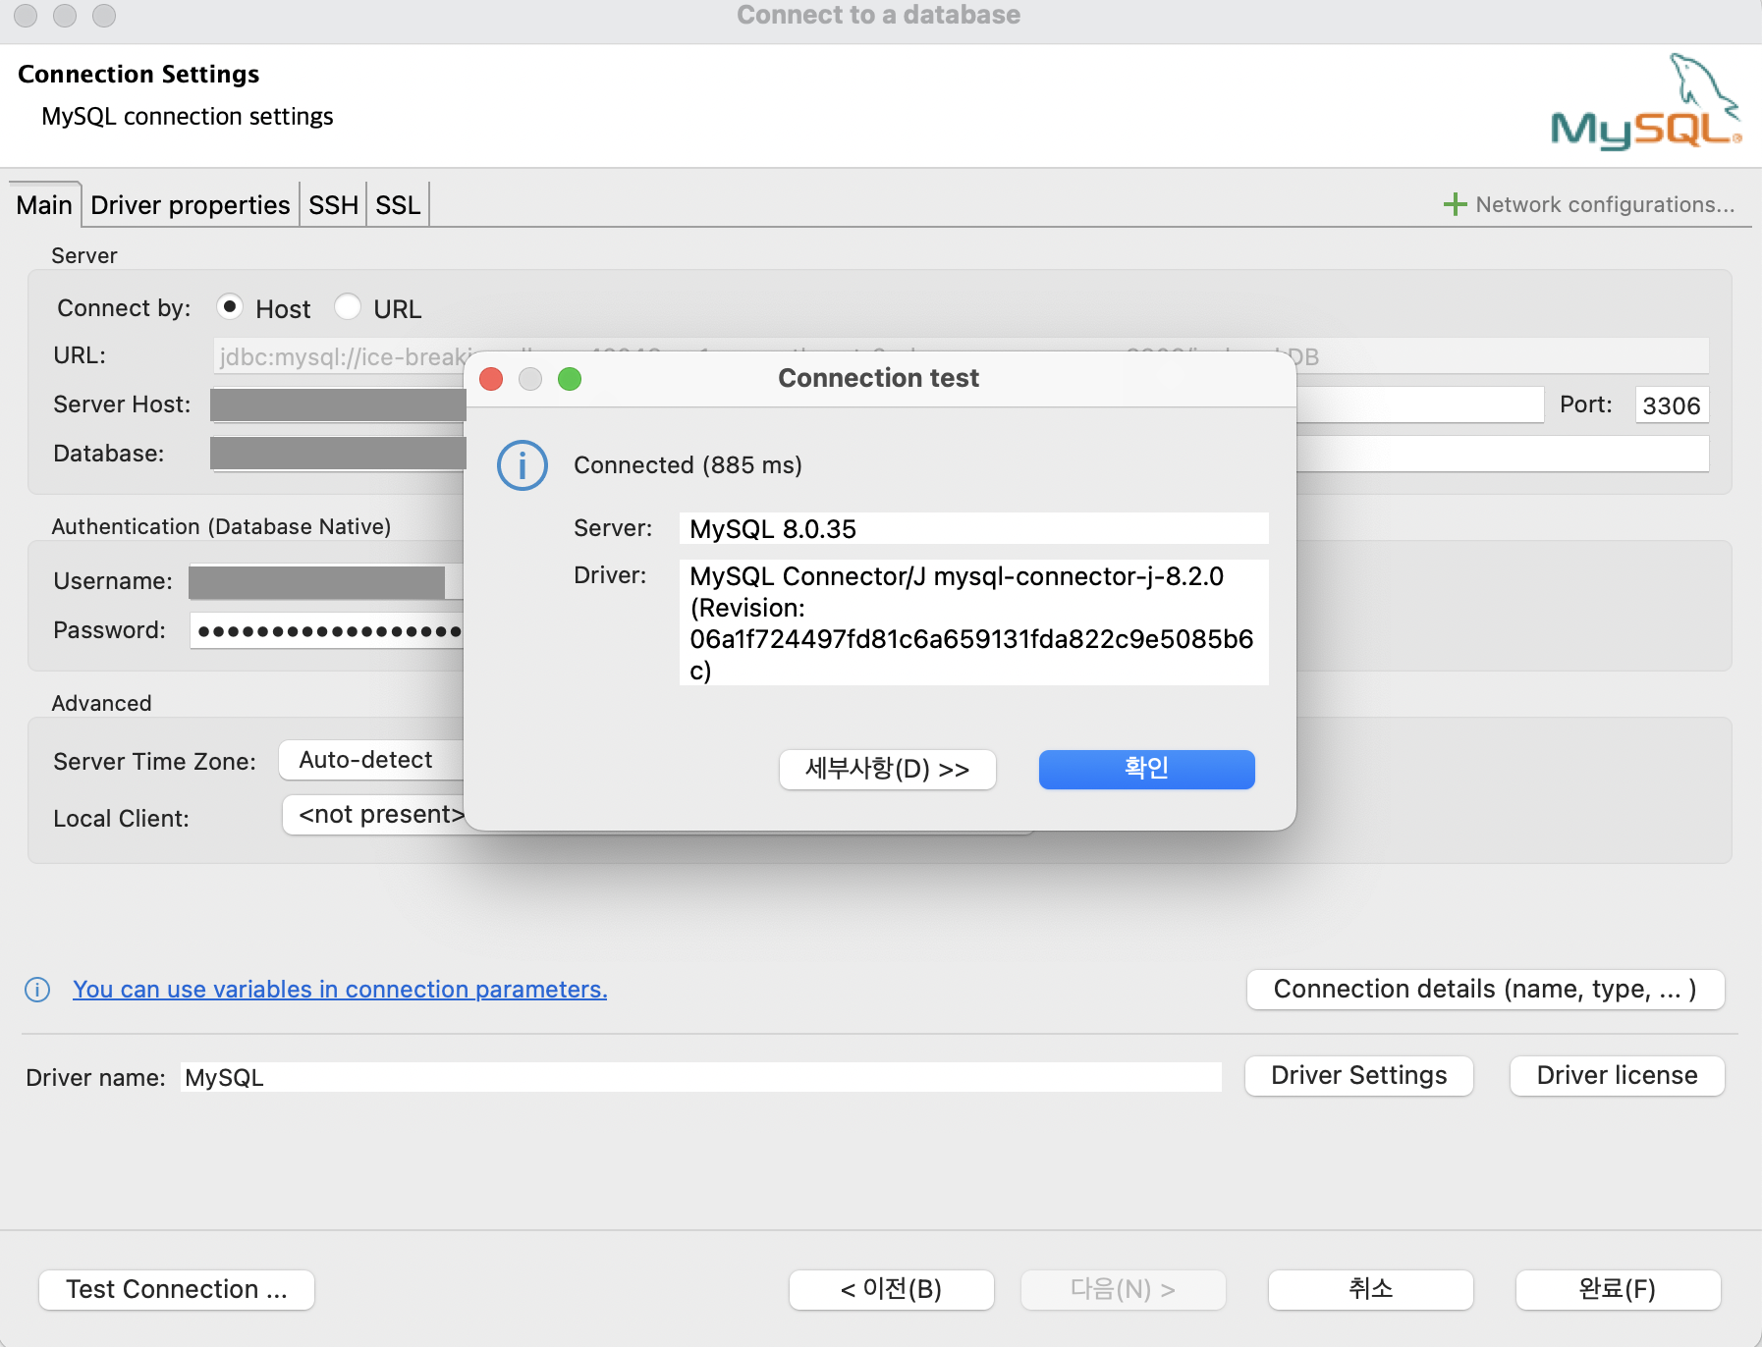Open the Driver properties tab
The width and height of the screenshot is (1762, 1347).
(191, 205)
